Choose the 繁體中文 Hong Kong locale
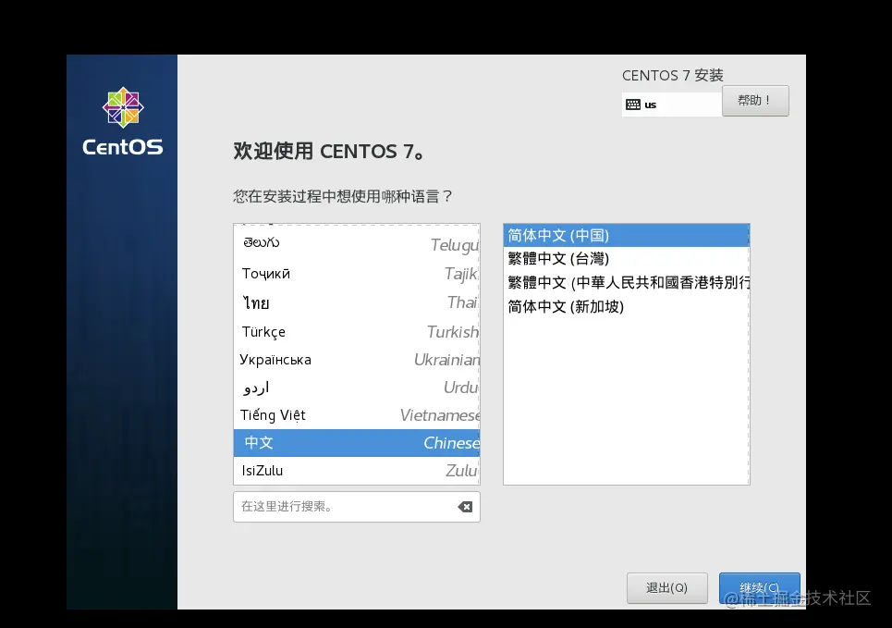Image resolution: width=892 pixels, height=628 pixels. [627, 282]
